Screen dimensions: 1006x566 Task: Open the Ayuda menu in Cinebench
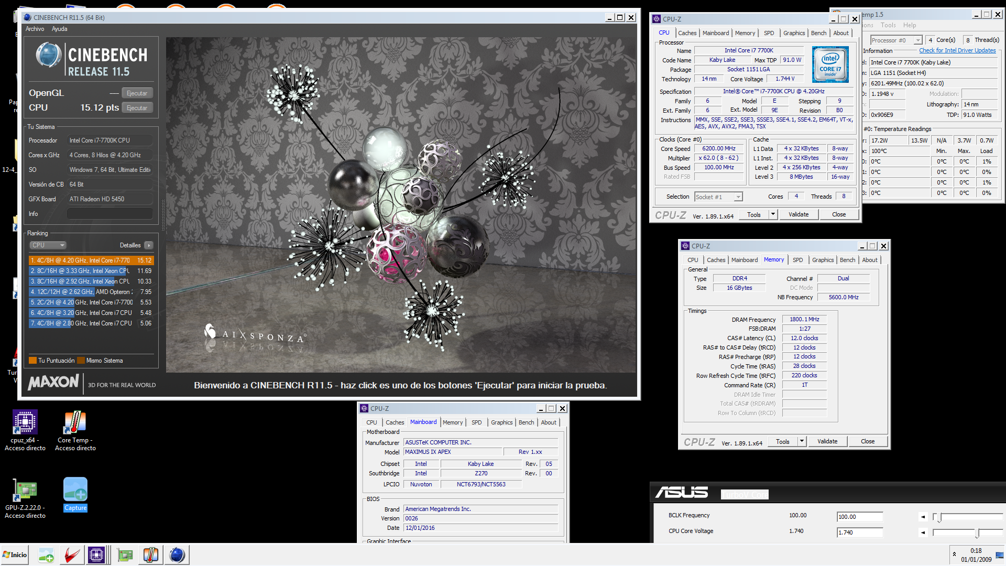coord(59,29)
